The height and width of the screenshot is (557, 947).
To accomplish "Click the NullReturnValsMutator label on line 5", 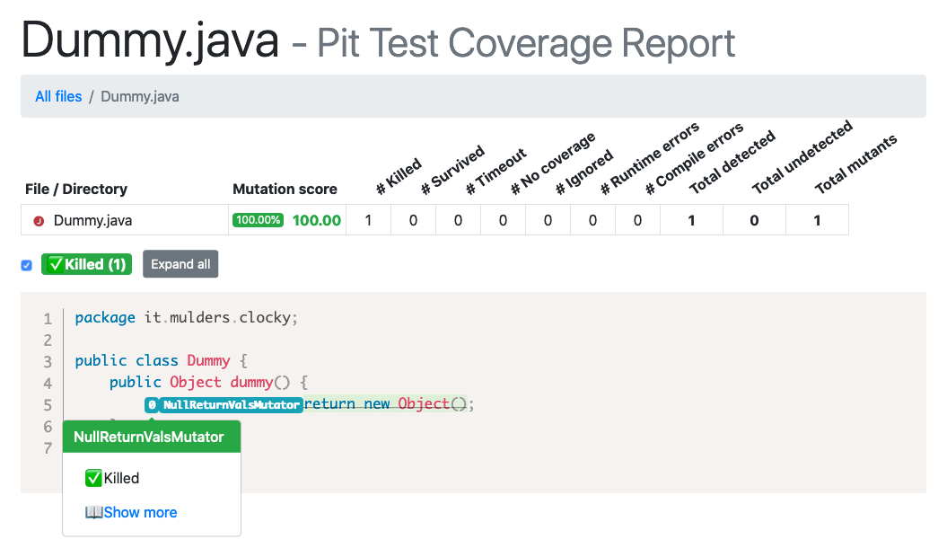I will (x=231, y=405).
